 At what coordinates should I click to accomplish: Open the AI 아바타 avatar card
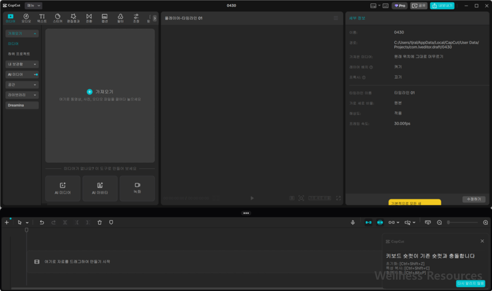(100, 188)
